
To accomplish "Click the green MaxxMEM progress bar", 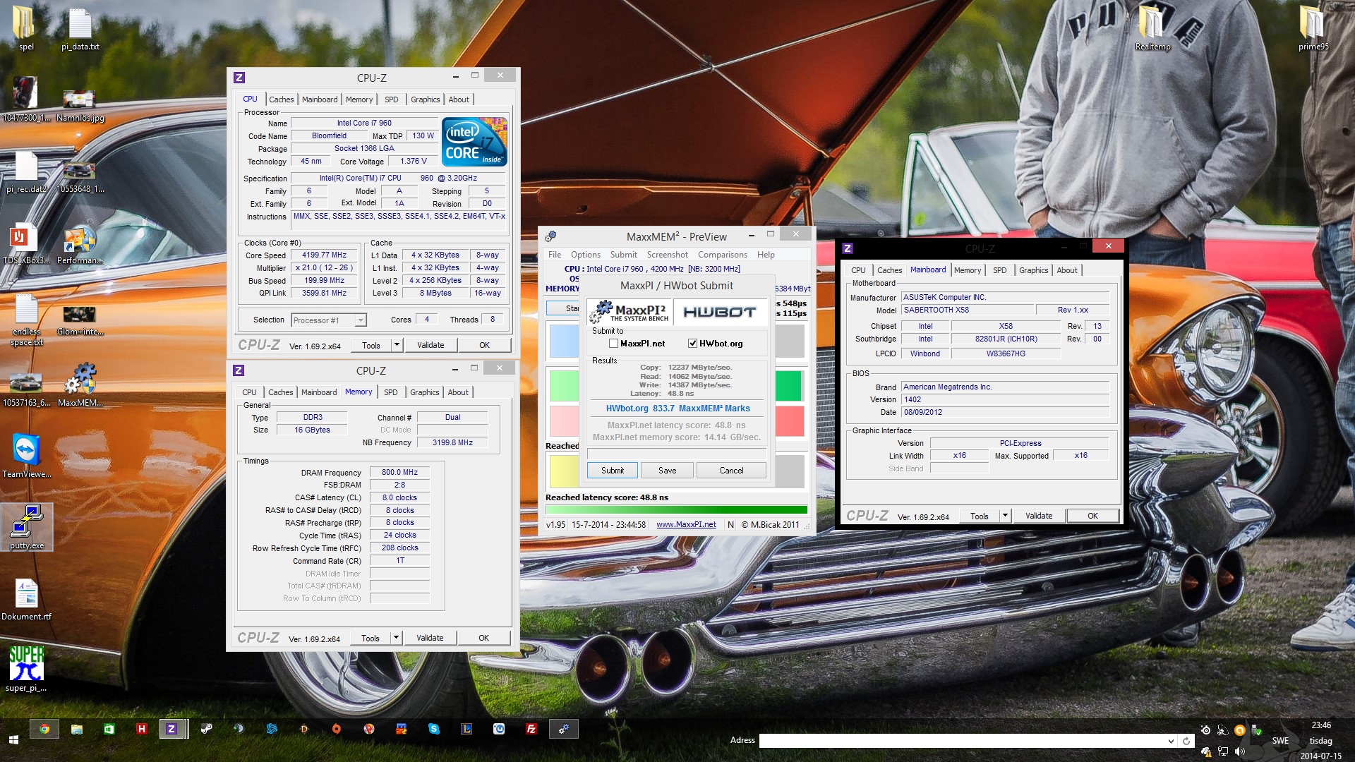I will coord(676,509).
